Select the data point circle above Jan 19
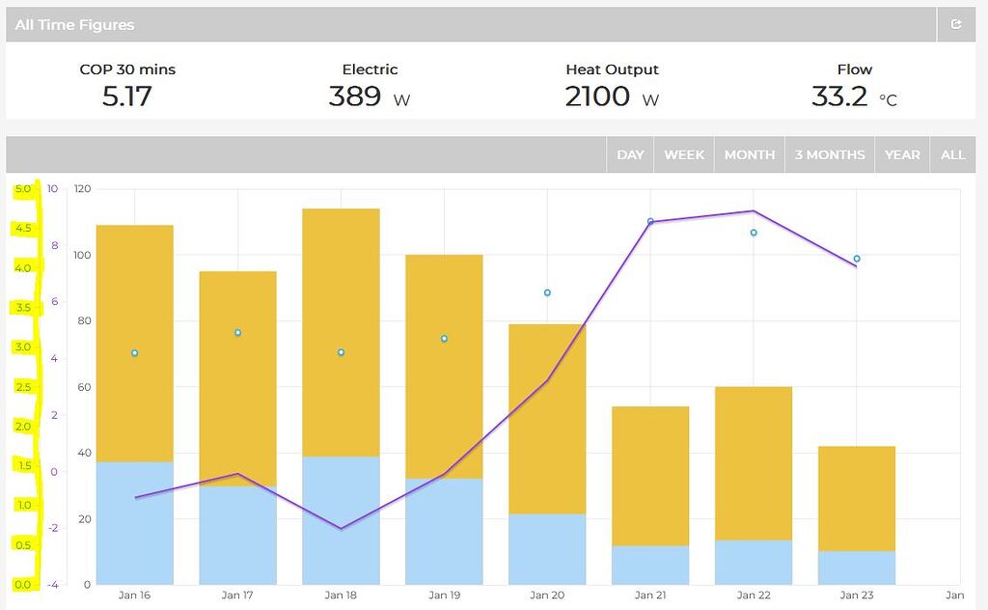The width and height of the screenshot is (988, 610). 443,338
